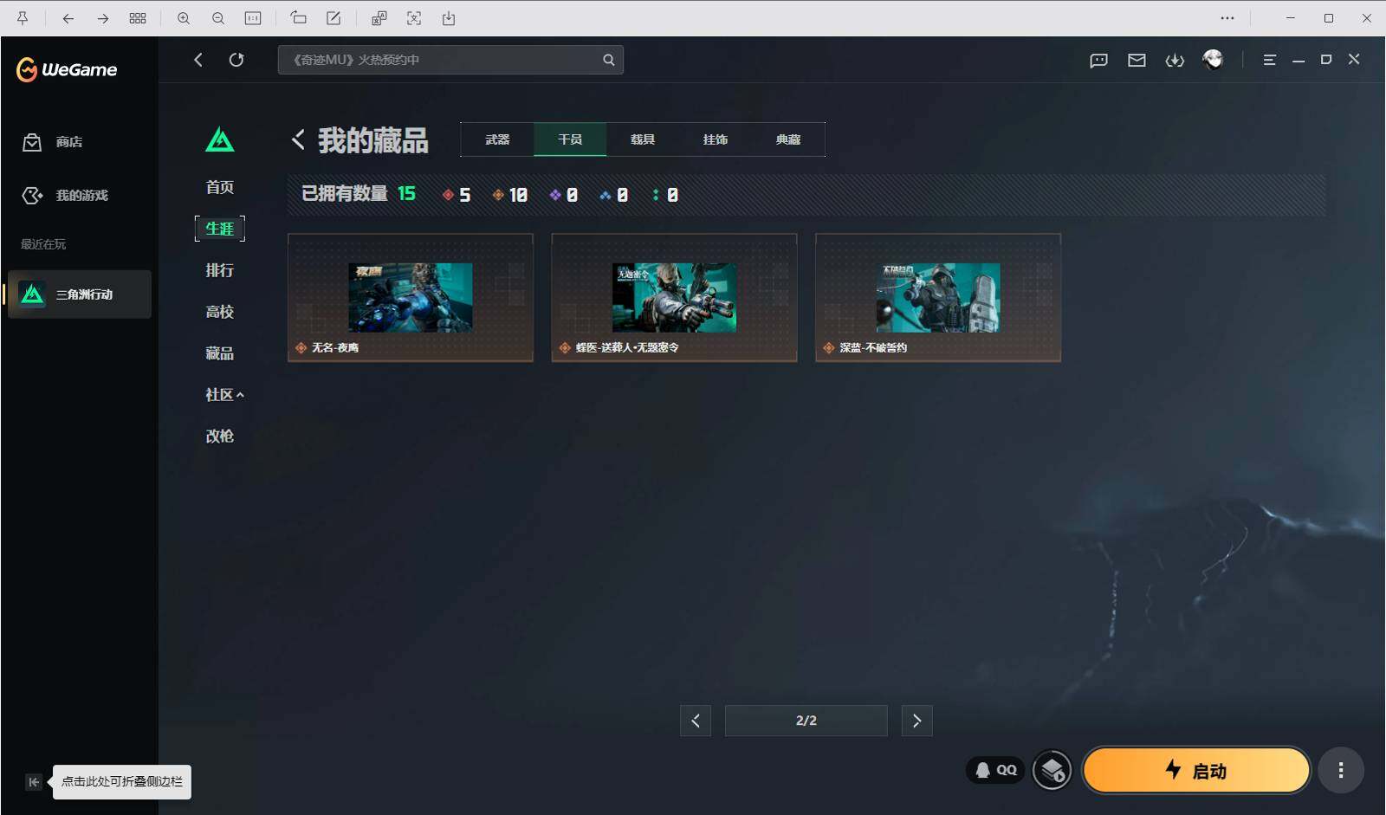This screenshot has height=815, width=1386.
Task: Click the refresh icon next to the back arrow
Action: pos(236,59)
